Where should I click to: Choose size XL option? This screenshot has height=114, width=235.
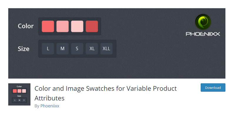click(x=92, y=48)
